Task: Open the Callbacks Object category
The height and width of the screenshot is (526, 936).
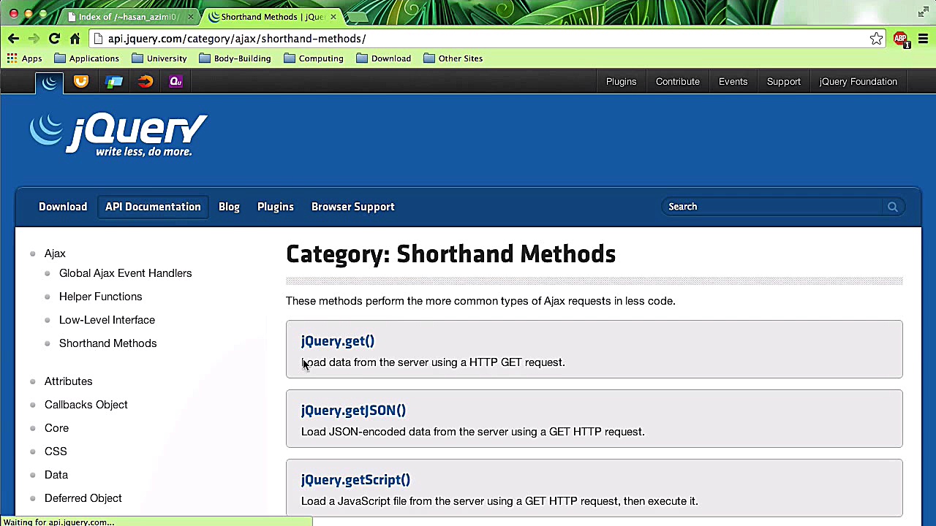Action: click(x=86, y=405)
